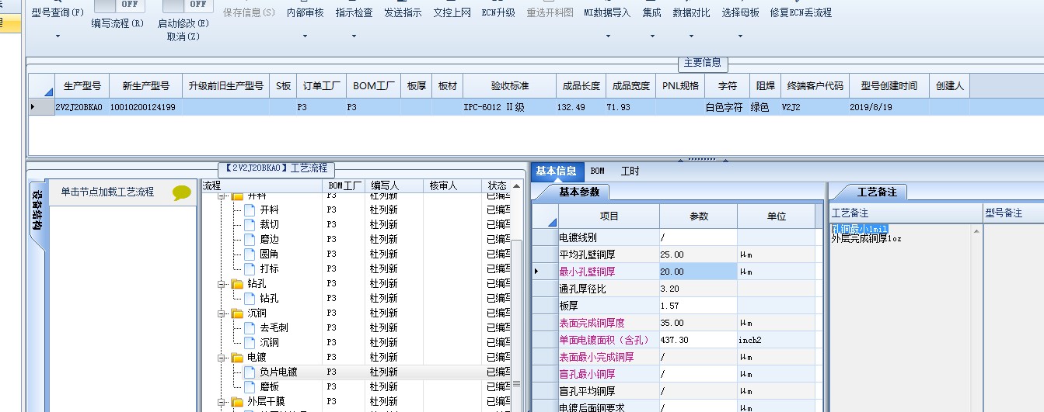Open the 指示检查 dropdown arrow
1044x412 pixels.
(x=354, y=36)
